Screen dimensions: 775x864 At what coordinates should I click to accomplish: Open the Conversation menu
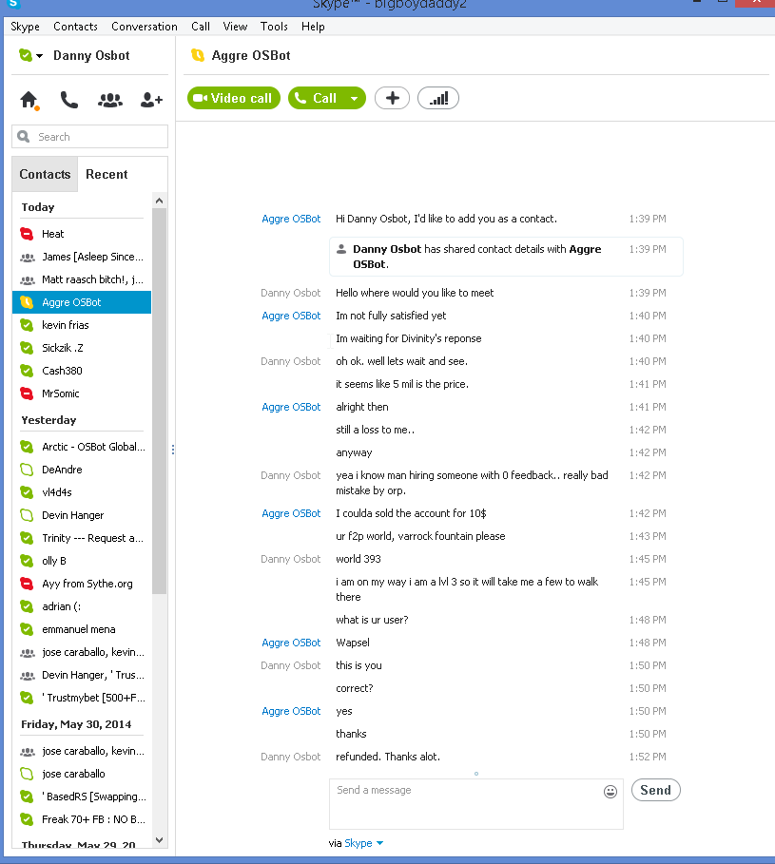(144, 27)
